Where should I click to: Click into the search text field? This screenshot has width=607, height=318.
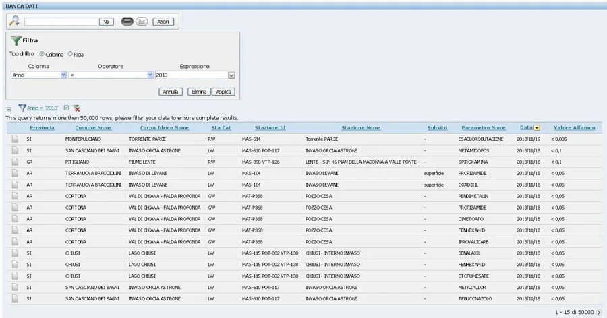[x=61, y=22]
